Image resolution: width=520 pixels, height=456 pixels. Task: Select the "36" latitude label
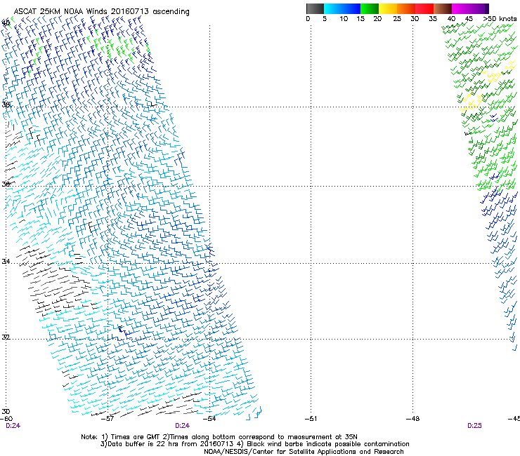(x=6, y=184)
